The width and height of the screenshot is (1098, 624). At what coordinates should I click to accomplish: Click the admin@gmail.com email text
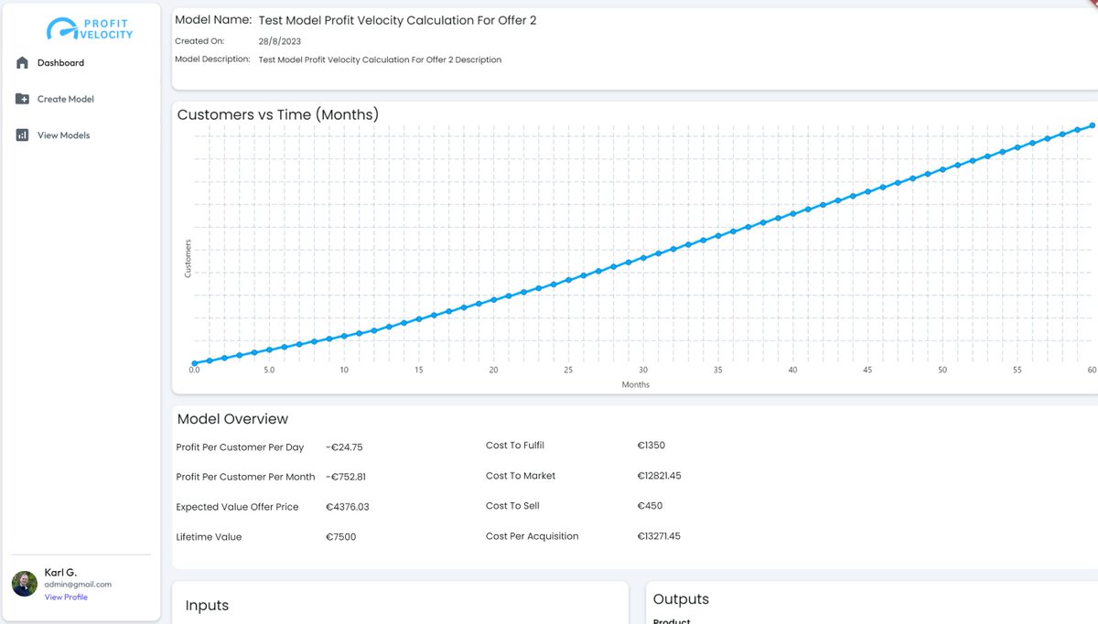[x=76, y=584]
